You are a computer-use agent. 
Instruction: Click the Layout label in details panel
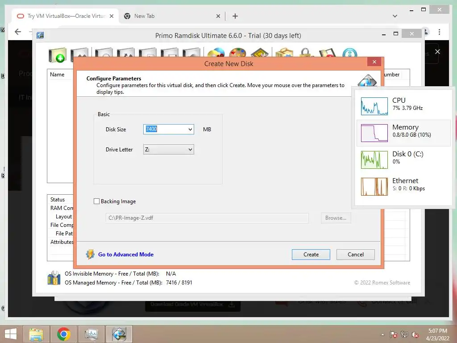(x=63, y=217)
